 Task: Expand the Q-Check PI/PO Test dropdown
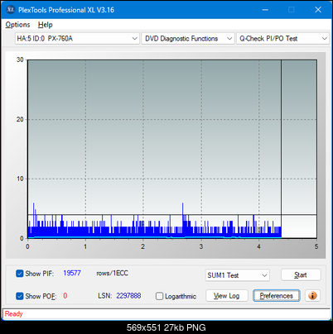tap(282, 39)
